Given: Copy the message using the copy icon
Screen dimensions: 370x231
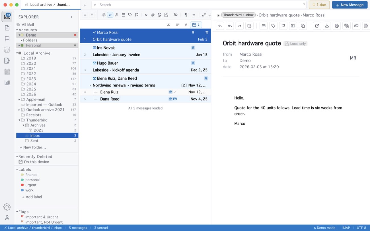Looking at the screenshot, I should click(x=303, y=26).
